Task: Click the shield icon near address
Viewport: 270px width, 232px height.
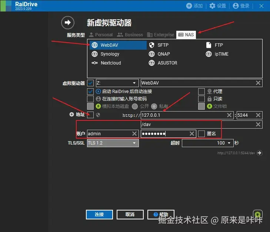Action: point(98,115)
